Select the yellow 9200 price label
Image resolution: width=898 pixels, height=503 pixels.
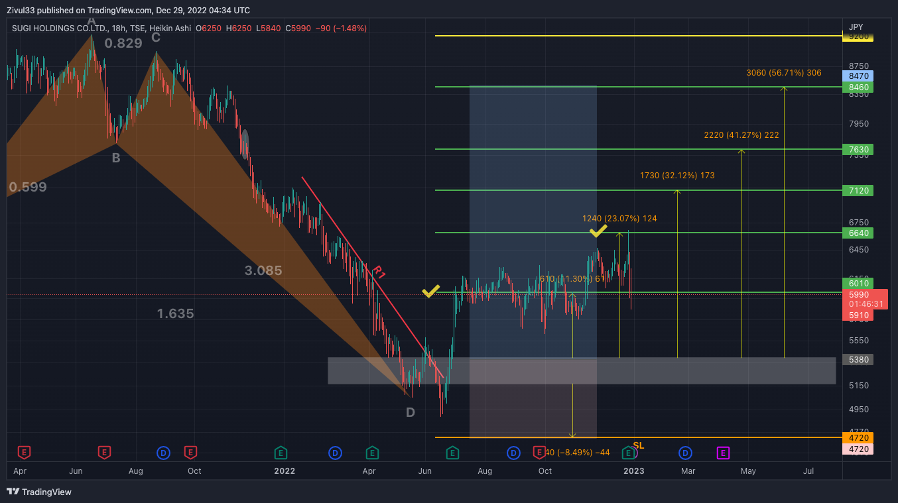click(x=858, y=36)
